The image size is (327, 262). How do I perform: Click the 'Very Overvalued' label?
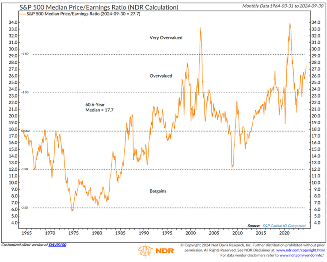point(166,38)
